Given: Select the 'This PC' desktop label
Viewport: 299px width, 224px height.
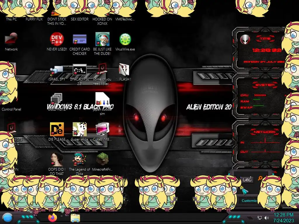Looking at the screenshot, I should pyautogui.click(x=11, y=19).
